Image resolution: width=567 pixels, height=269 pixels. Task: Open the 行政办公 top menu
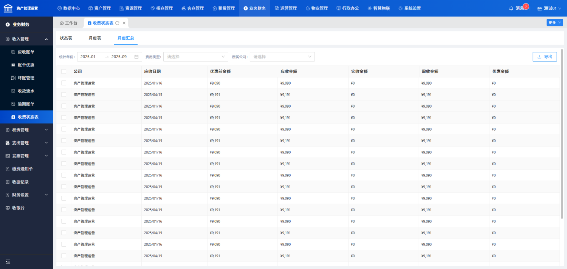tap(348, 8)
